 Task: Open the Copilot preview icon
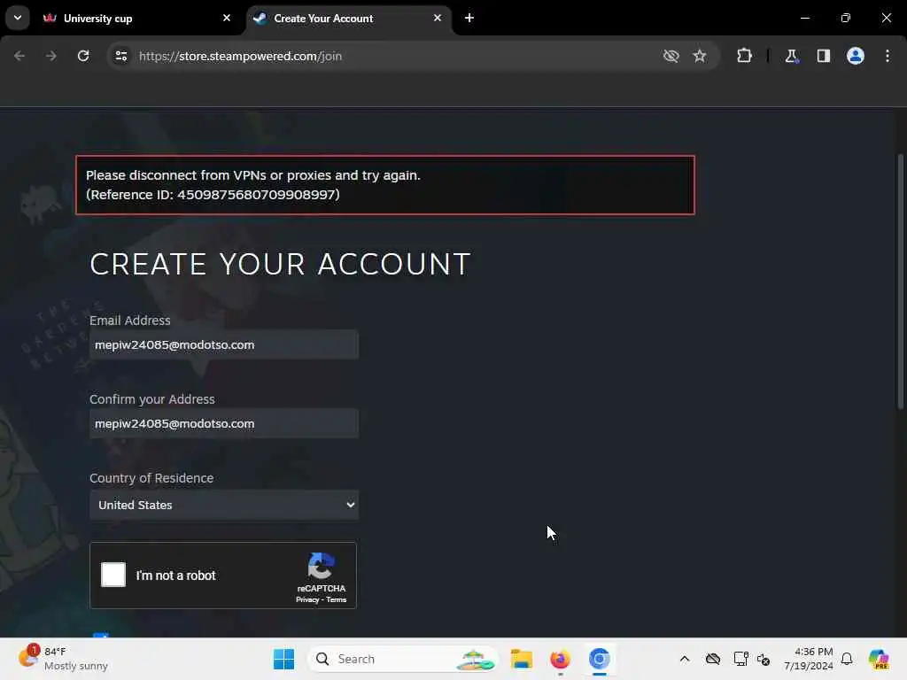point(878,659)
